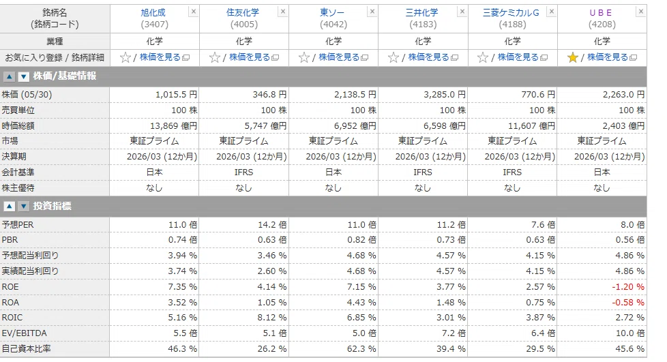The width and height of the screenshot is (667, 362).
Task: Remove 住友化学 column with its x icon
Action: click(282, 12)
